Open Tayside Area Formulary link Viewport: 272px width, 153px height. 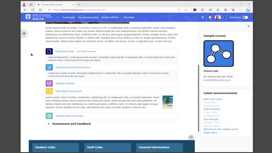tap(69, 116)
